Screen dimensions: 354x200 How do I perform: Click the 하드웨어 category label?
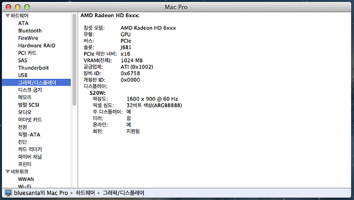[19, 16]
